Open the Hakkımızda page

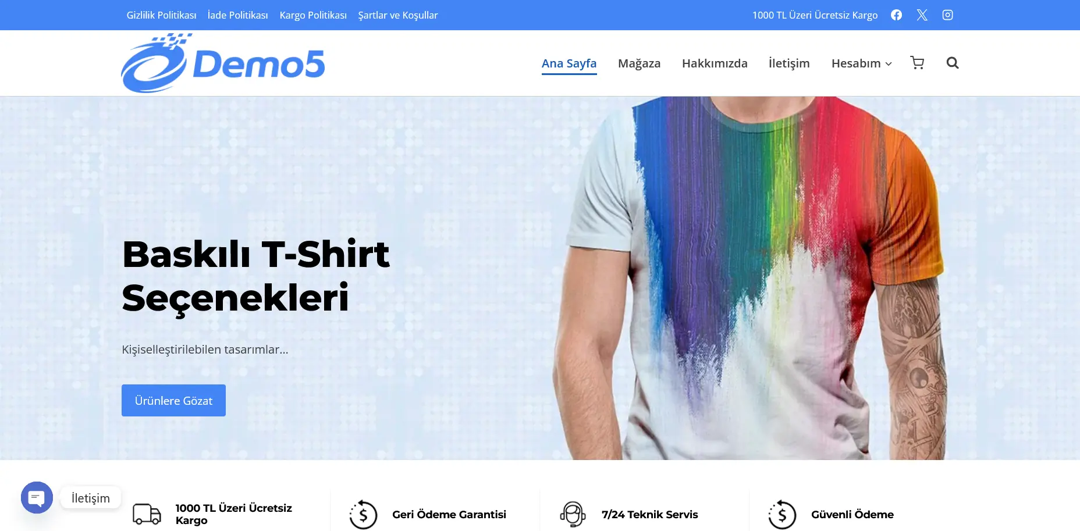(x=715, y=63)
